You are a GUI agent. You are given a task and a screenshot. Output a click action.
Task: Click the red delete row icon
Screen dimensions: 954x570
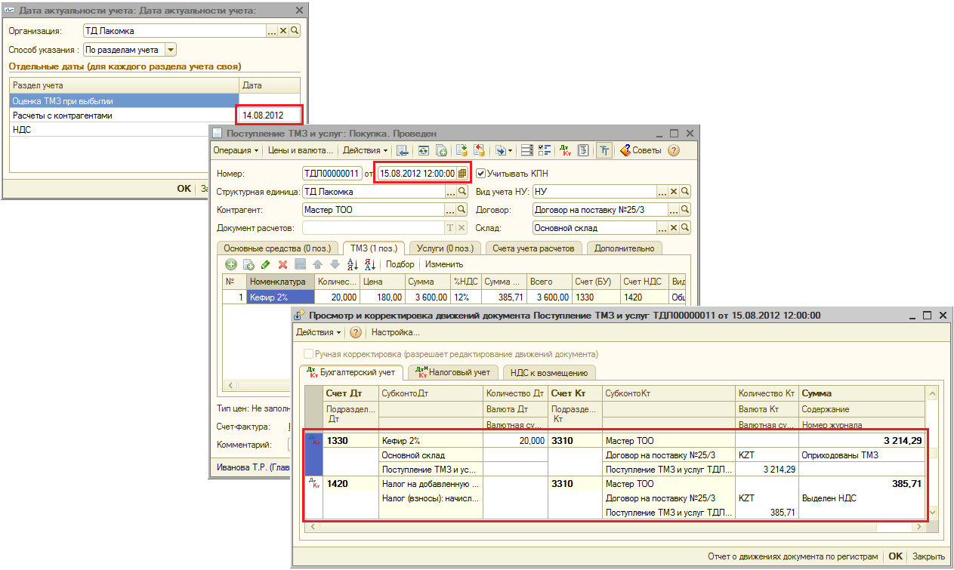click(x=282, y=264)
